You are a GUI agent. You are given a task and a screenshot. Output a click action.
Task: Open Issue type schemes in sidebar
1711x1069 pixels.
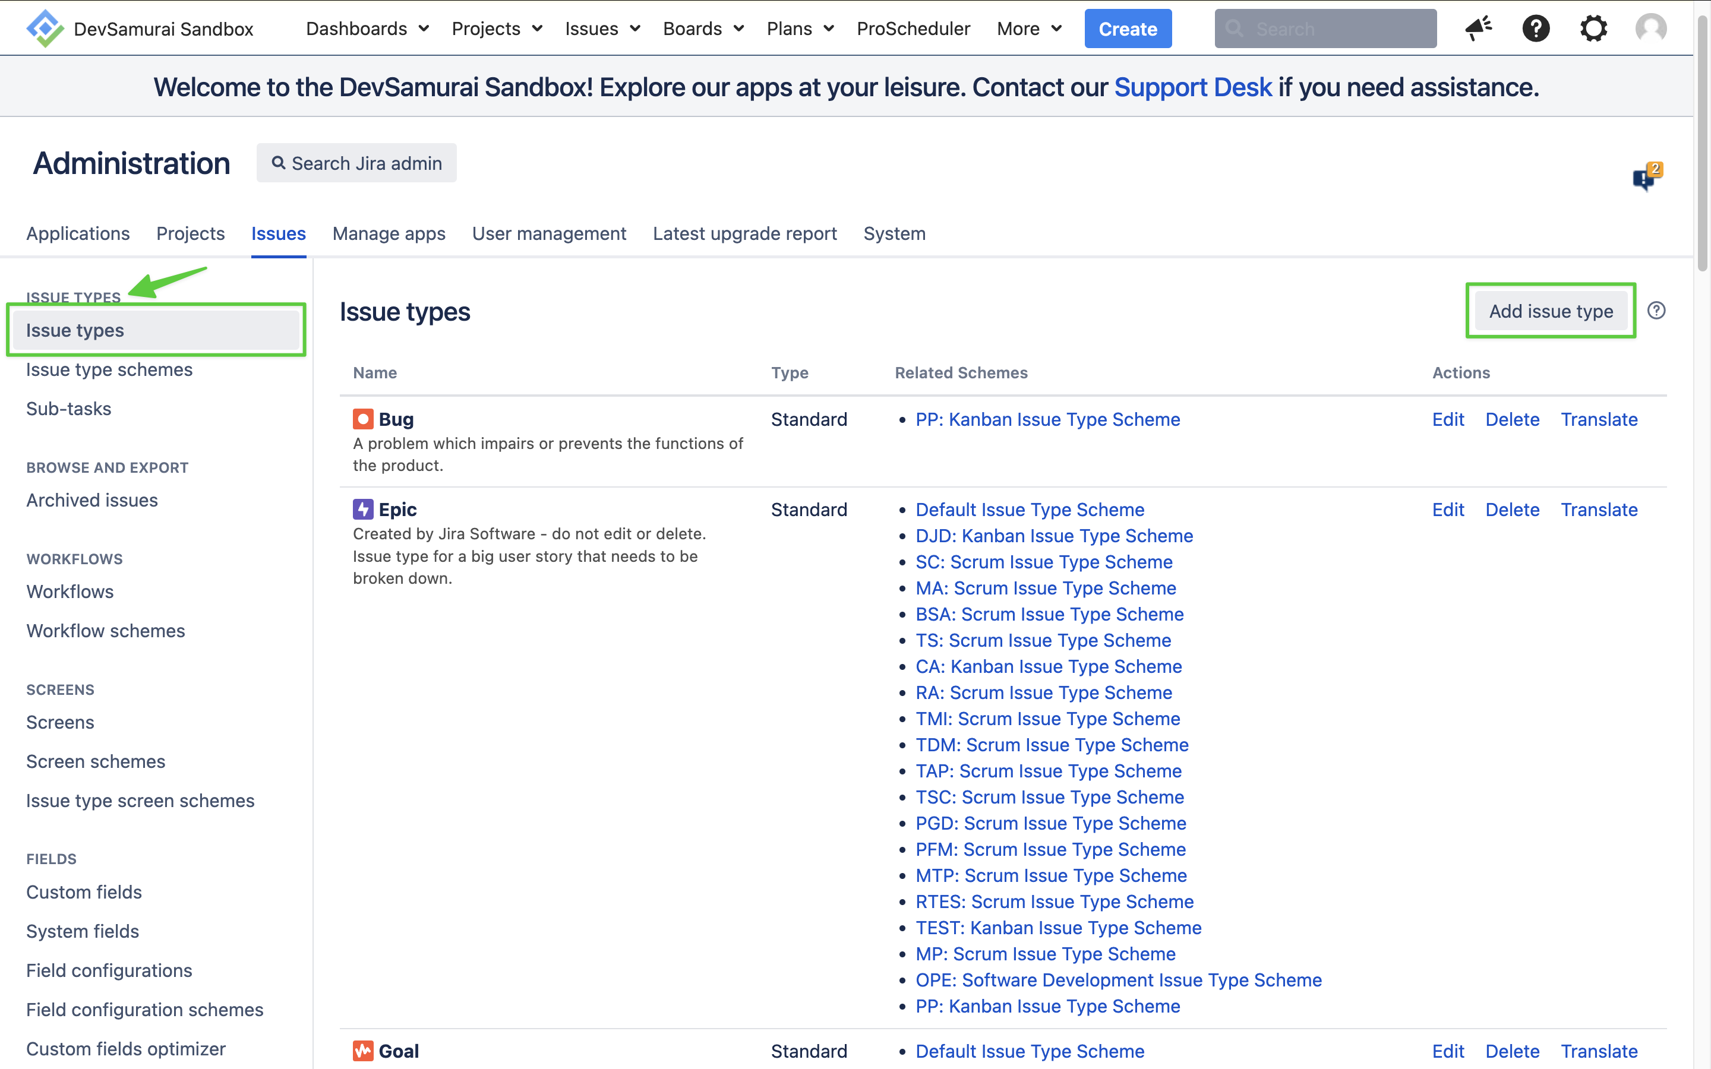(109, 370)
